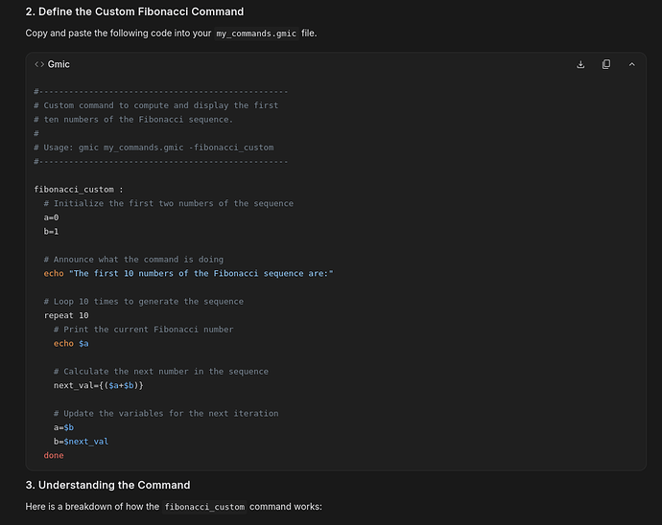
Task: Click the "repeat 10" code line
Action: pyautogui.click(x=66, y=315)
